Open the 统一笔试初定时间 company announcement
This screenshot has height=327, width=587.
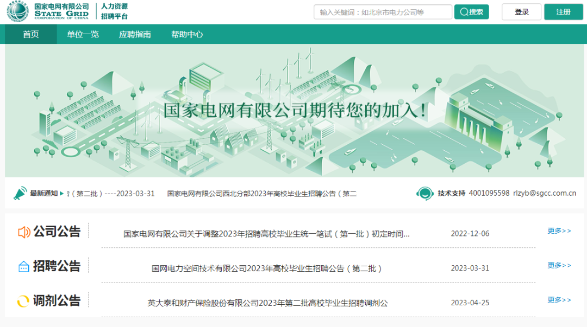266,234
